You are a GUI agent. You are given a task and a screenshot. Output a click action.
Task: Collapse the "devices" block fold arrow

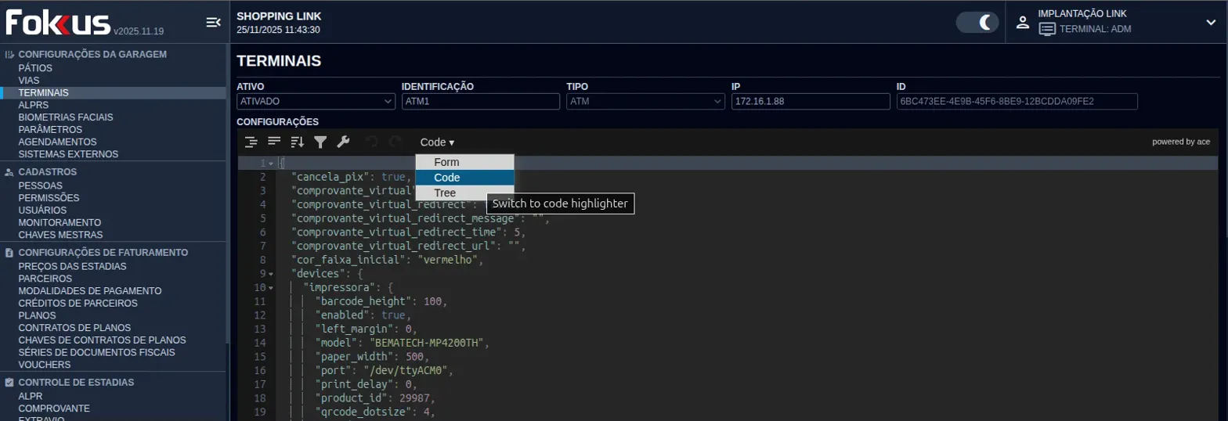click(271, 274)
